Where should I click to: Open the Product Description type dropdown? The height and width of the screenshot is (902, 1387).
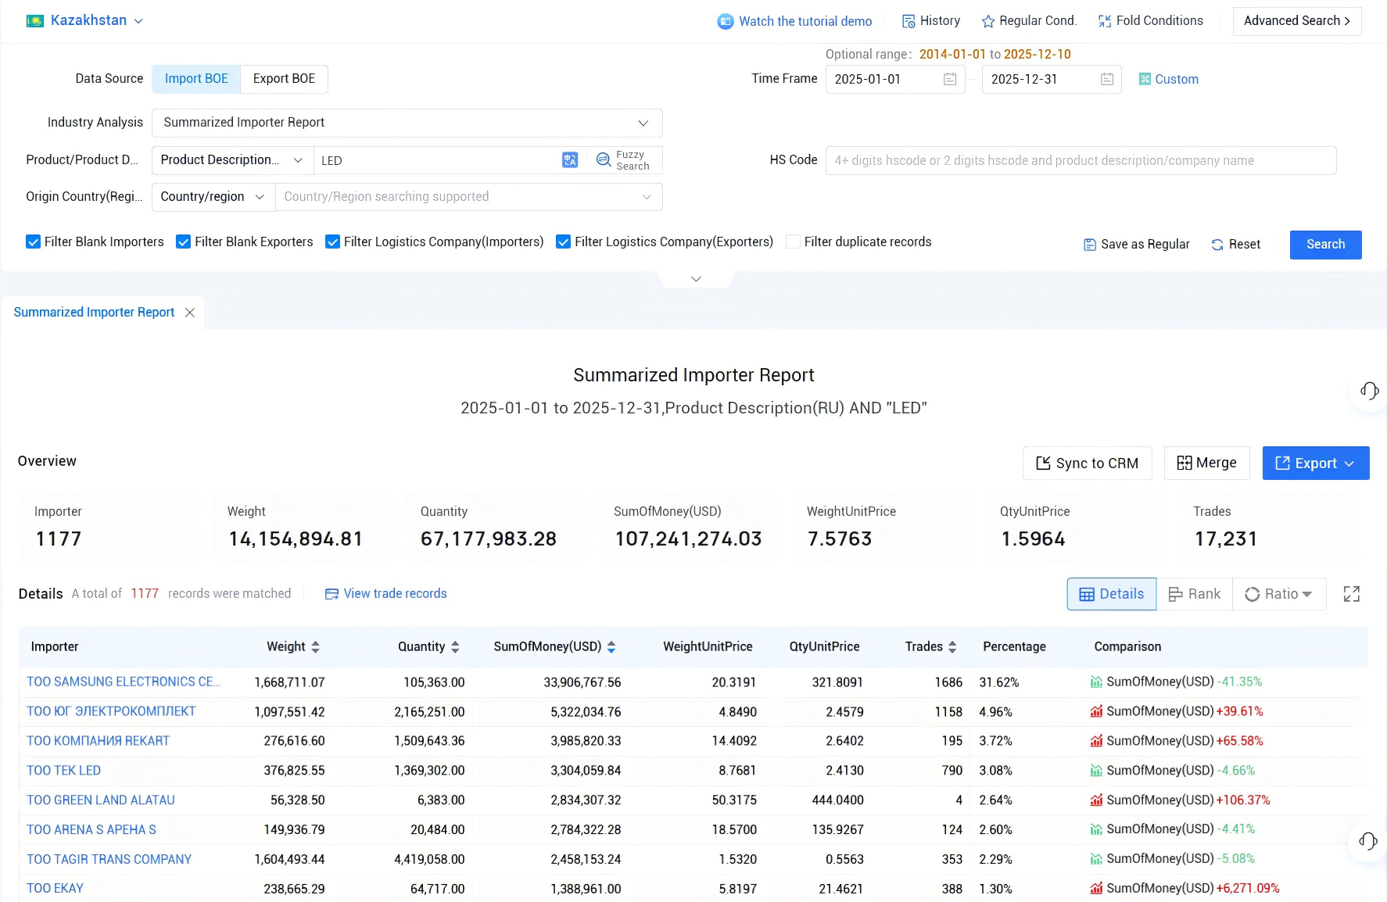point(232,160)
